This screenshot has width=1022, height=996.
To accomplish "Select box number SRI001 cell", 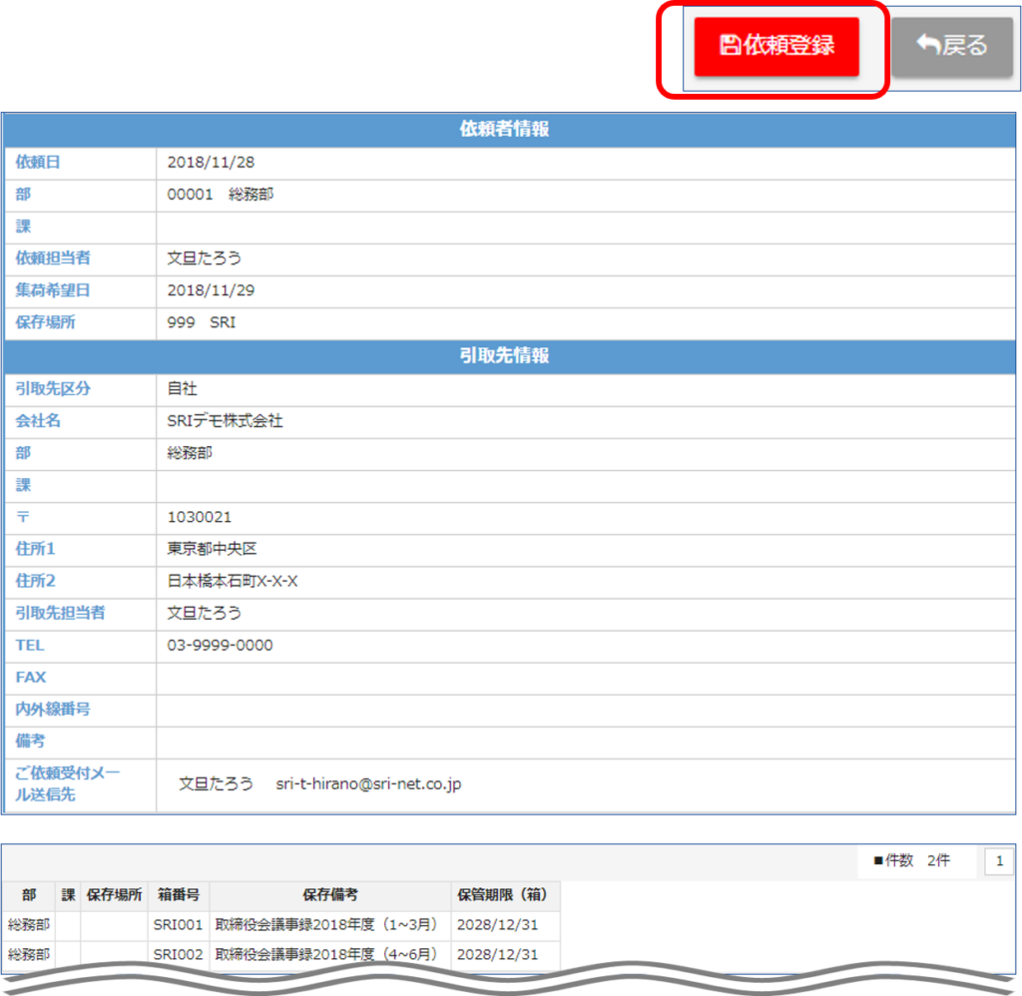I will point(179,925).
